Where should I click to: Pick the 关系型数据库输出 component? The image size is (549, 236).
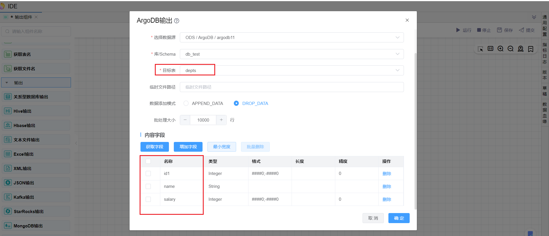pyautogui.click(x=36, y=97)
